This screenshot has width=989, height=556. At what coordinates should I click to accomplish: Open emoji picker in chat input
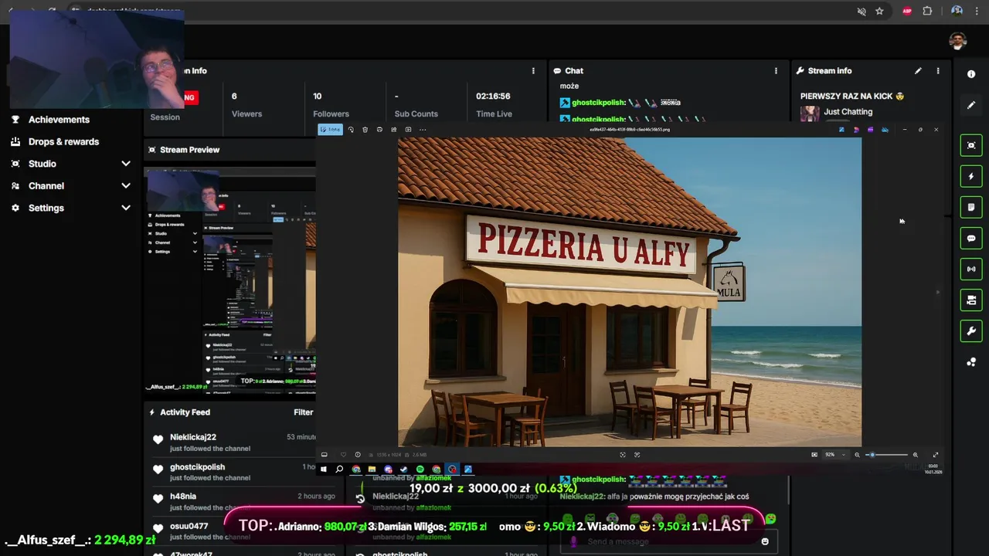coord(765,541)
